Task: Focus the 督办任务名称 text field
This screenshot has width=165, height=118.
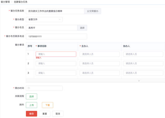Action: click(x=55, y=11)
